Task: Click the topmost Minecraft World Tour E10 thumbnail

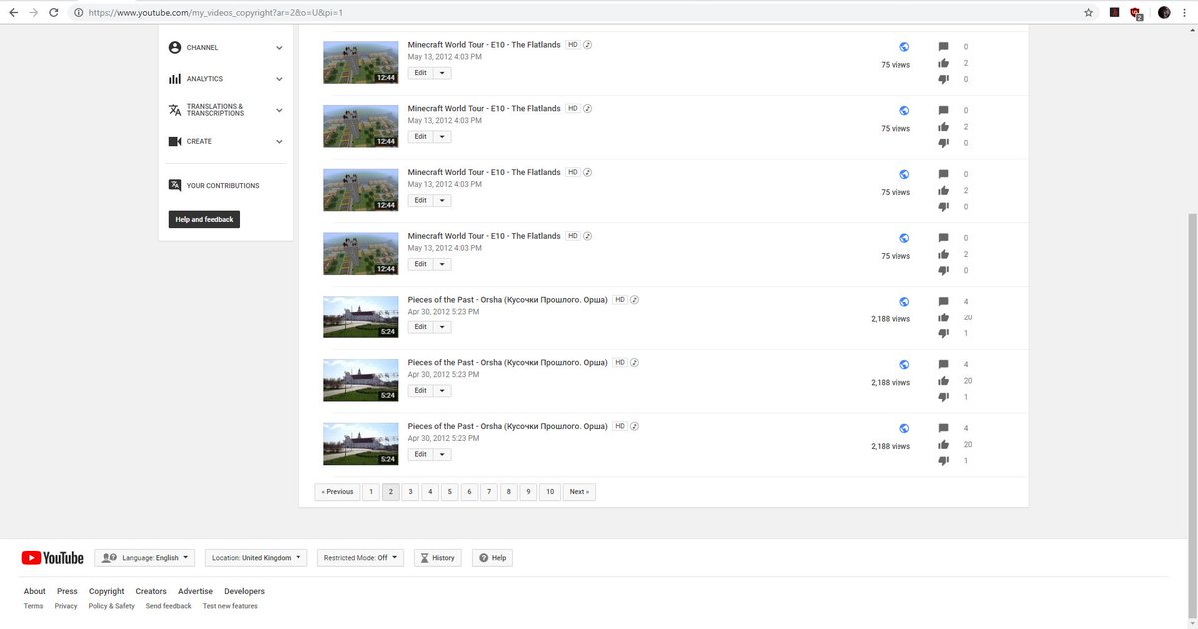Action: (361, 62)
